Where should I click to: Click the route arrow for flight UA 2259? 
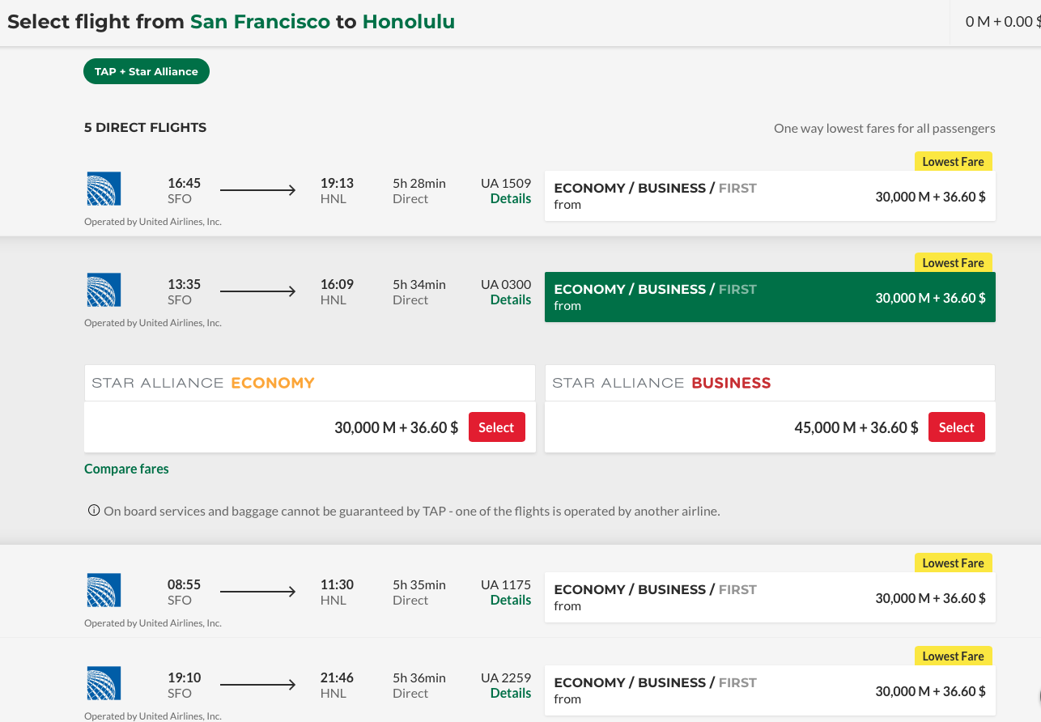(258, 685)
